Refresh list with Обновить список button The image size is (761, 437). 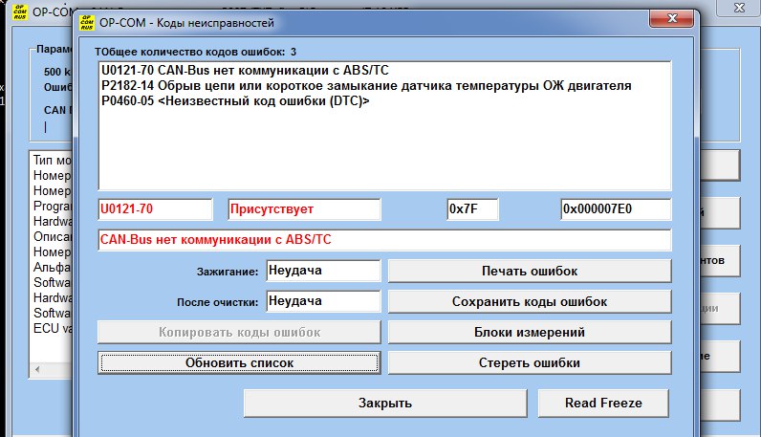click(239, 363)
